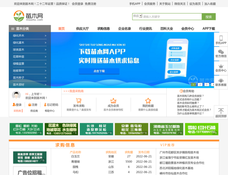
Task: Click 手机APP link in top bar
Action: (x=135, y=4)
